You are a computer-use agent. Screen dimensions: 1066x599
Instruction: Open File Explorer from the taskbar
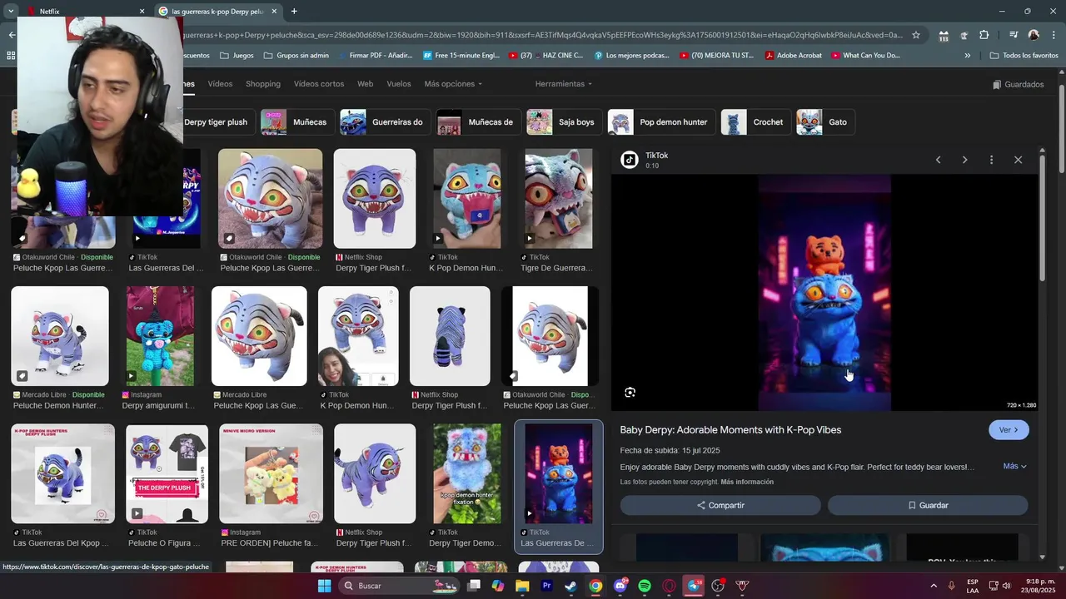pos(522,586)
